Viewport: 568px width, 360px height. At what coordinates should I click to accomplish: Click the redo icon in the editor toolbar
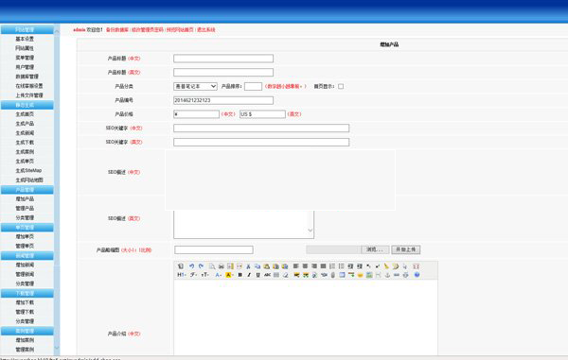[x=201, y=266]
